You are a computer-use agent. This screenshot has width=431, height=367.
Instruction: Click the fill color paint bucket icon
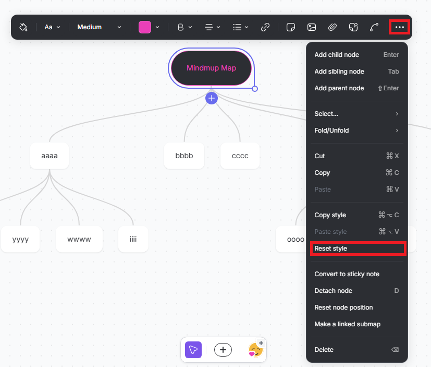point(23,27)
